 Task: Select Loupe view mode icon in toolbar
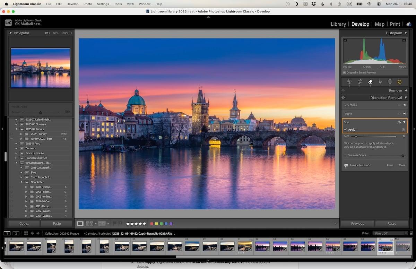click(80, 224)
